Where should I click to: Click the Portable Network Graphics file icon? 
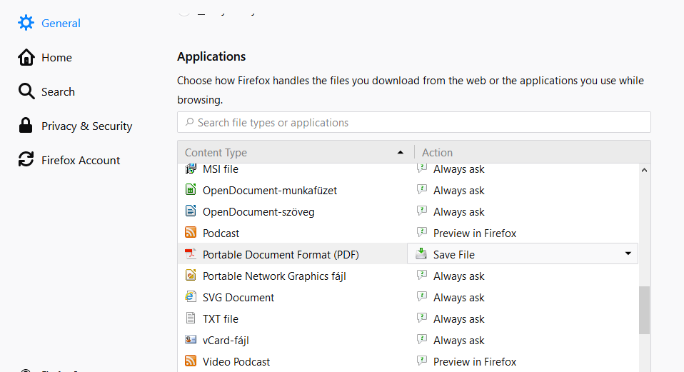pos(191,275)
